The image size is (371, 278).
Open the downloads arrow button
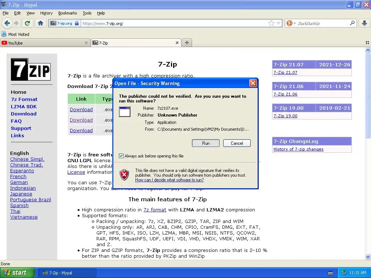pos(364,23)
